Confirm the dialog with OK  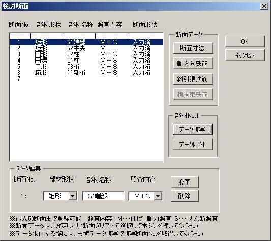245,42
